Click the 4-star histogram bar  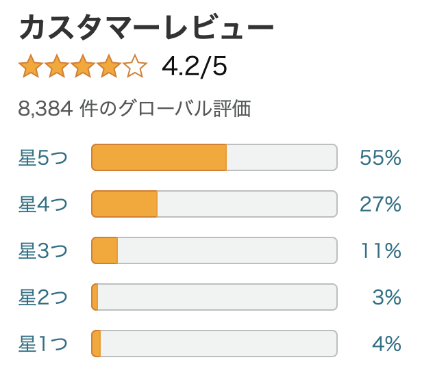pos(214,204)
